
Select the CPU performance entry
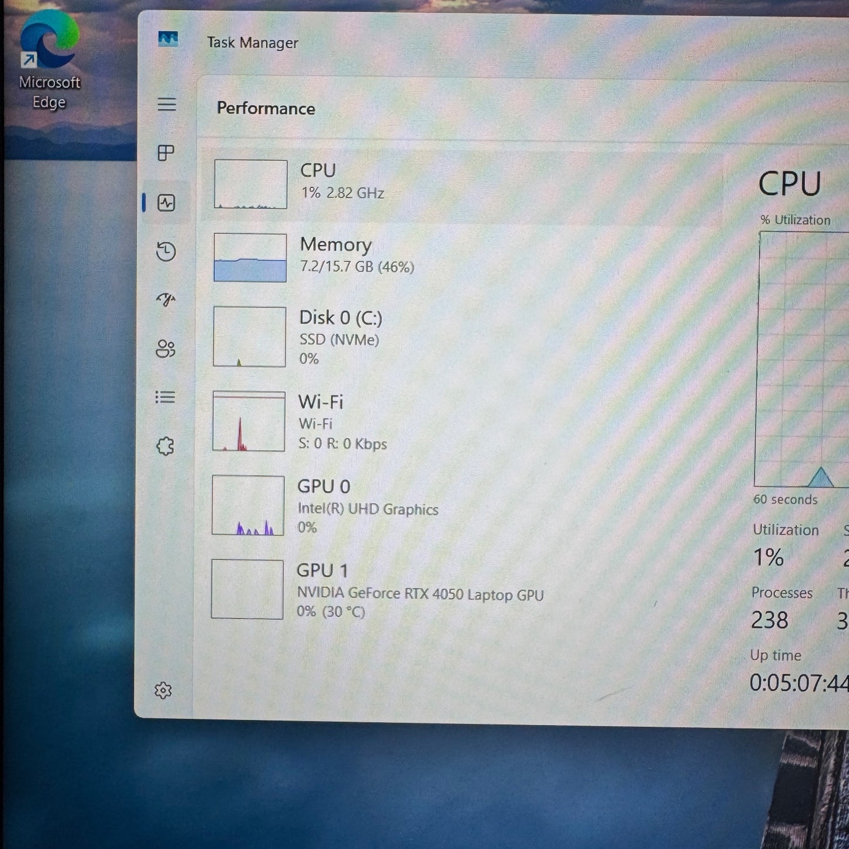[x=341, y=182]
